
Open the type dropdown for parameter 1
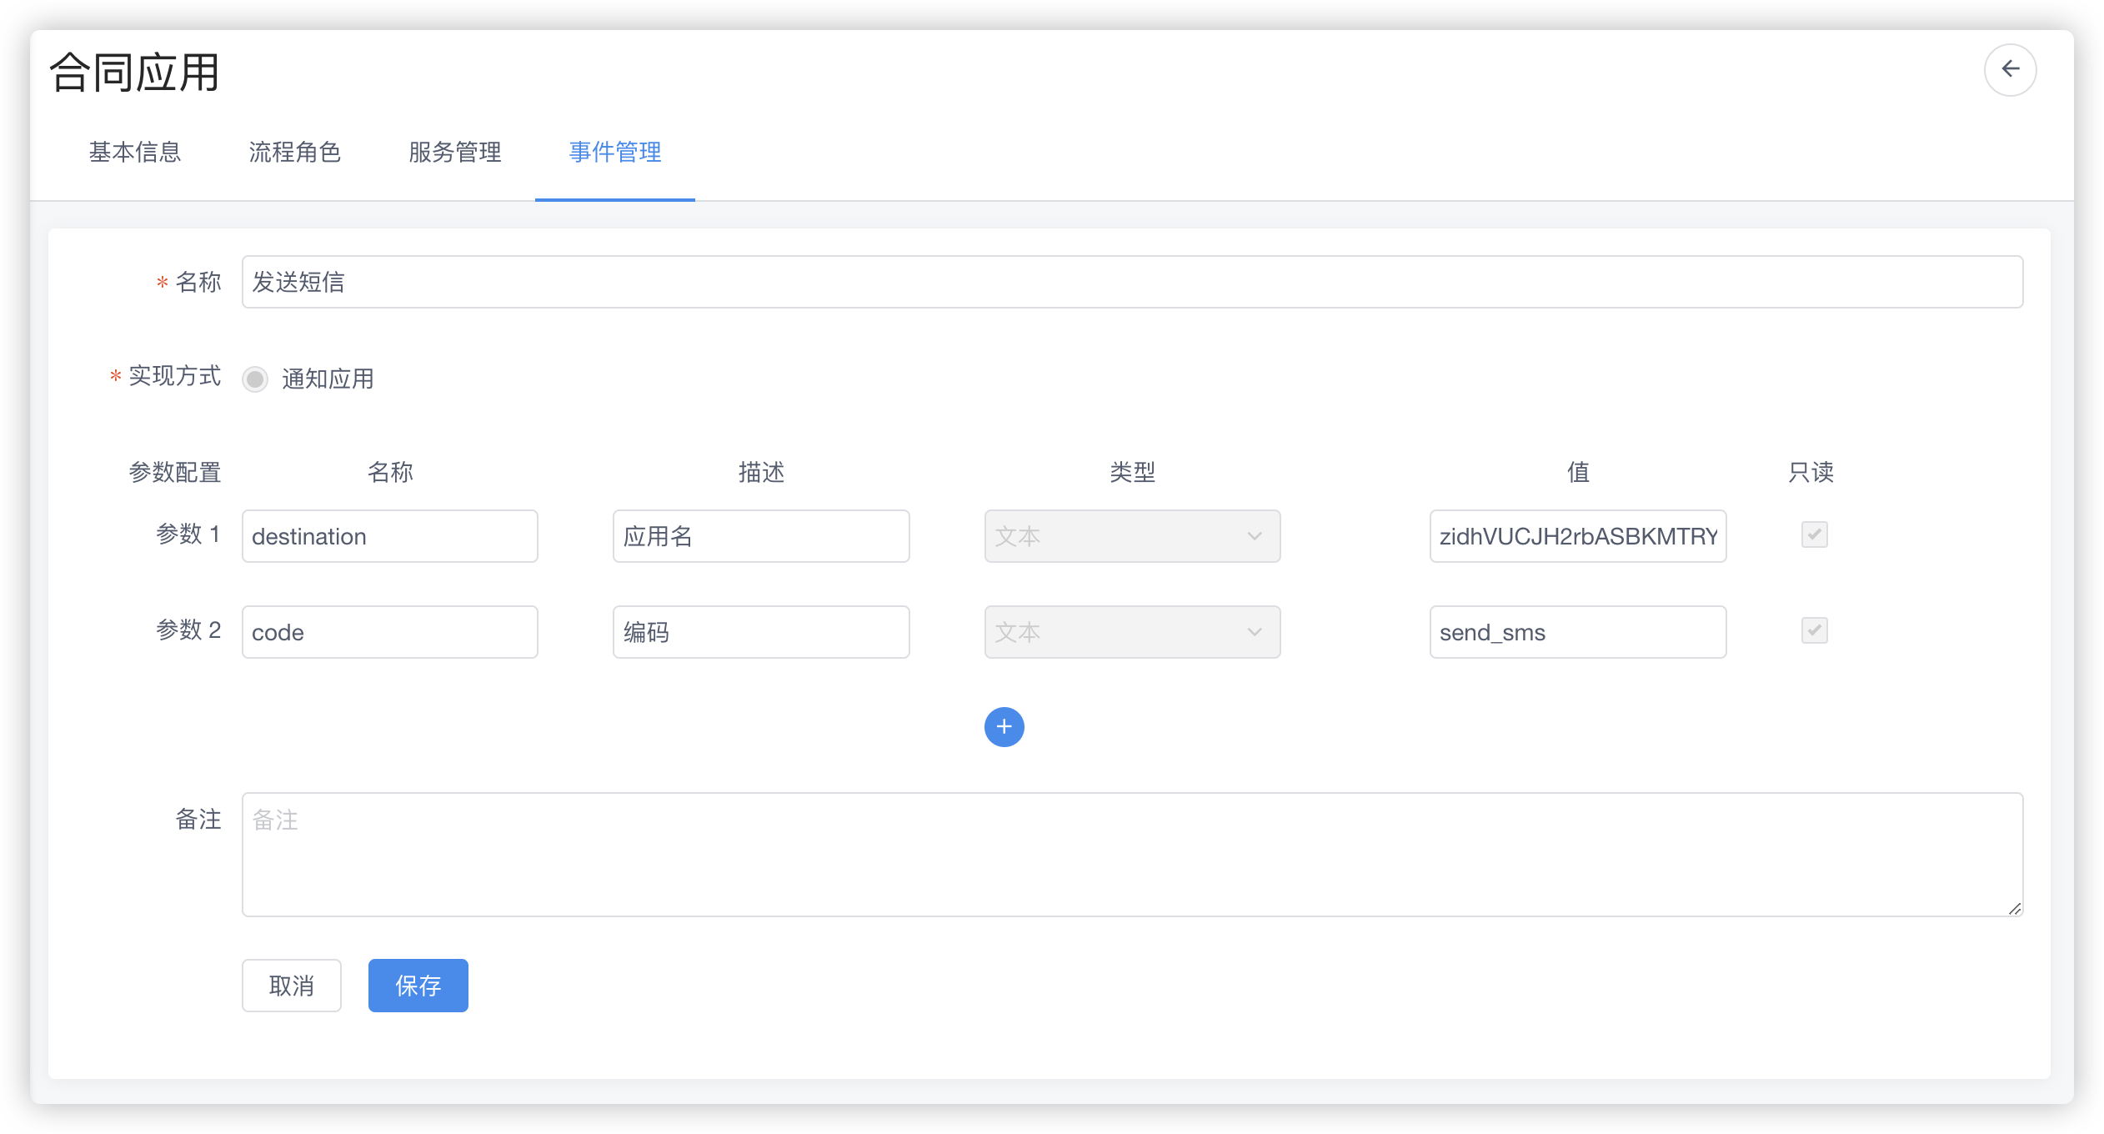pos(1131,536)
